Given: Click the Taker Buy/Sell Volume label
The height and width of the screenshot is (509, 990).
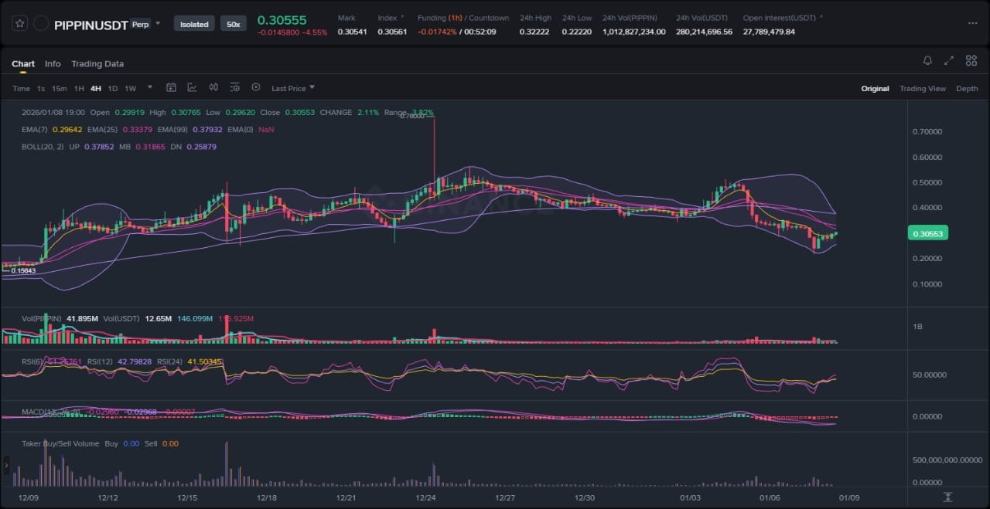Looking at the screenshot, I should pyautogui.click(x=60, y=443).
